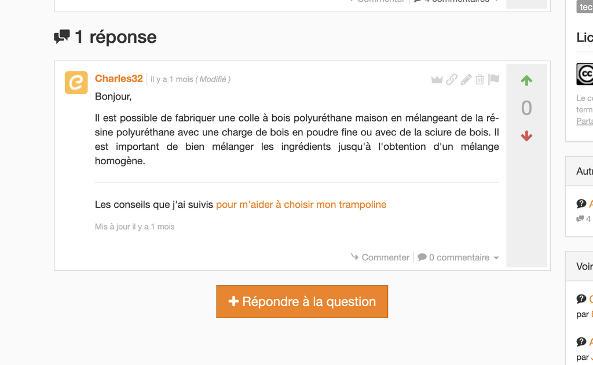The height and width of the screenshot is (365, 593).
Task: Edit the answer using pencil icon
Action: pos(466,79)
